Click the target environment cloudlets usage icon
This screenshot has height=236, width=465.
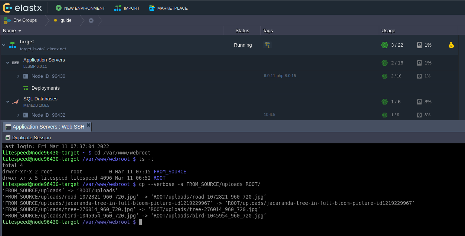point(384,45)
